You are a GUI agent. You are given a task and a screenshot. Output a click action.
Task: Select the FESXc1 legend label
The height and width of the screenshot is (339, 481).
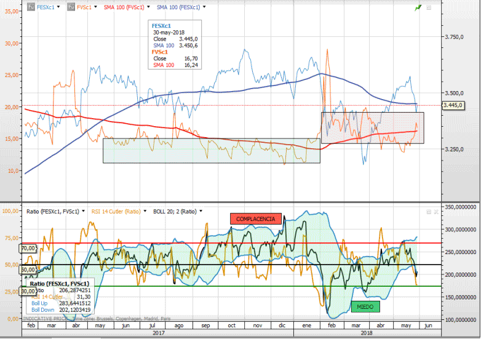point(46,7)
